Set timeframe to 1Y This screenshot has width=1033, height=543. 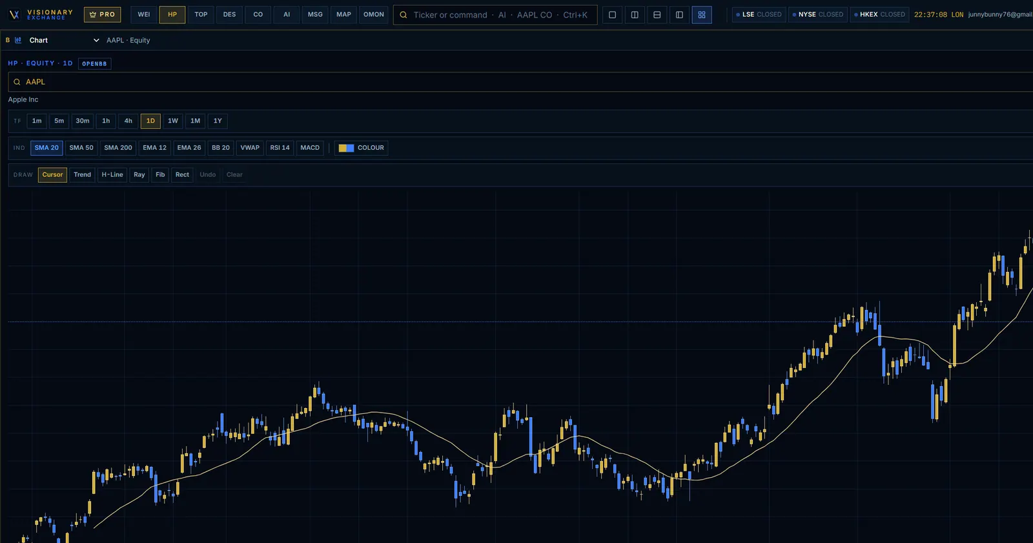pos(218,121)
